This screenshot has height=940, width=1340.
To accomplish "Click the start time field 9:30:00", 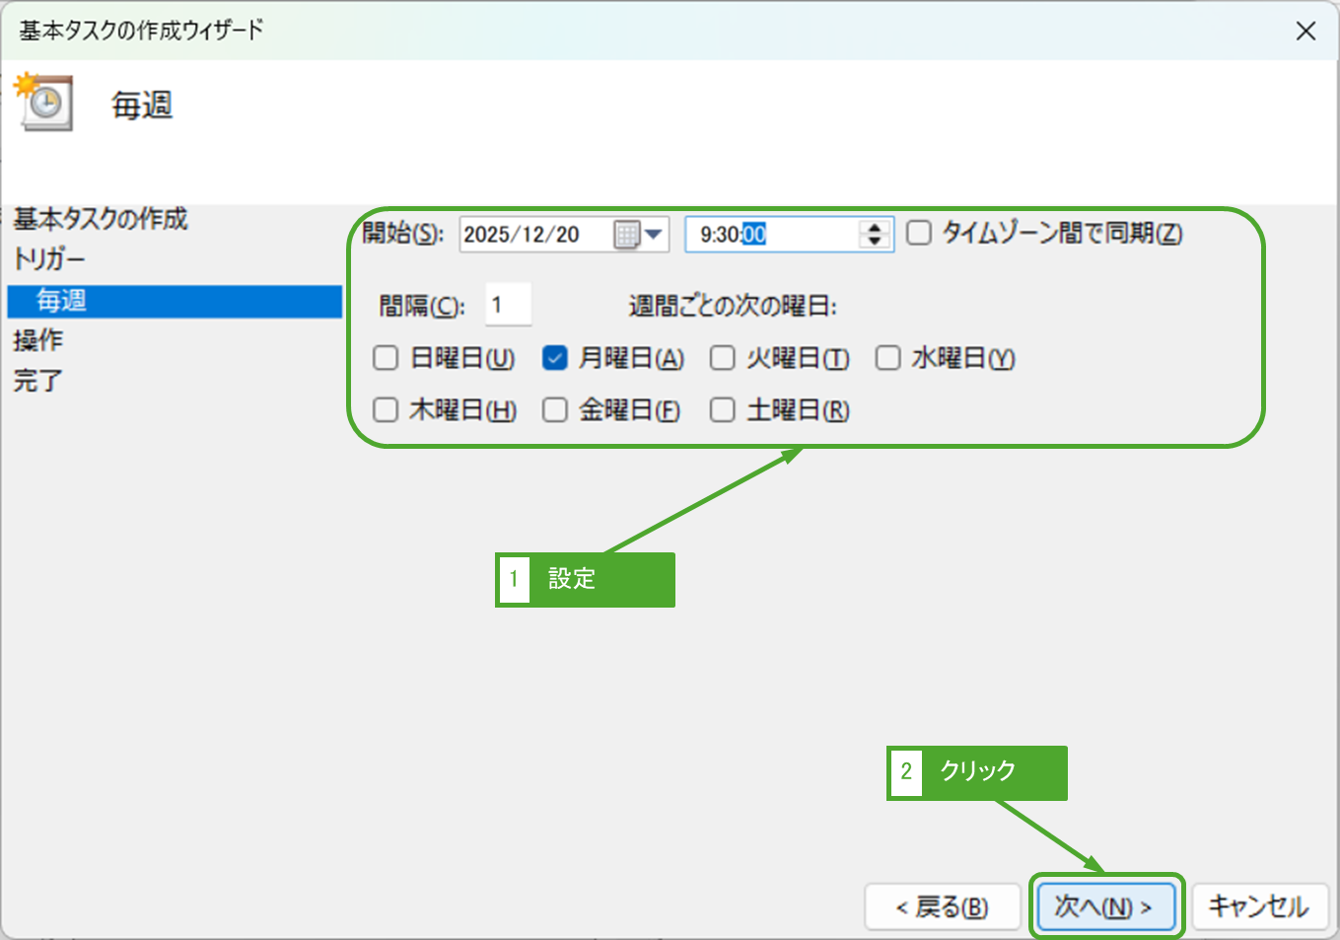I will point(769,235).
